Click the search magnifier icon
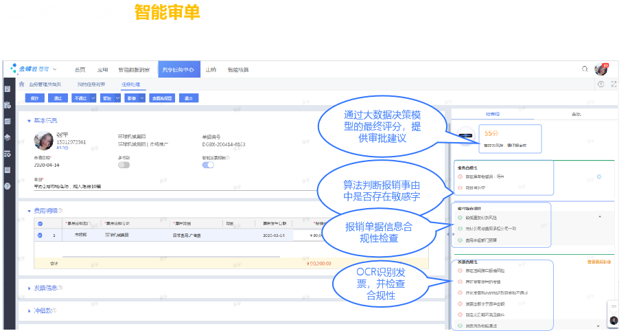Image resolution: width=639 pixels, height=331 pixels. point(585,69)
